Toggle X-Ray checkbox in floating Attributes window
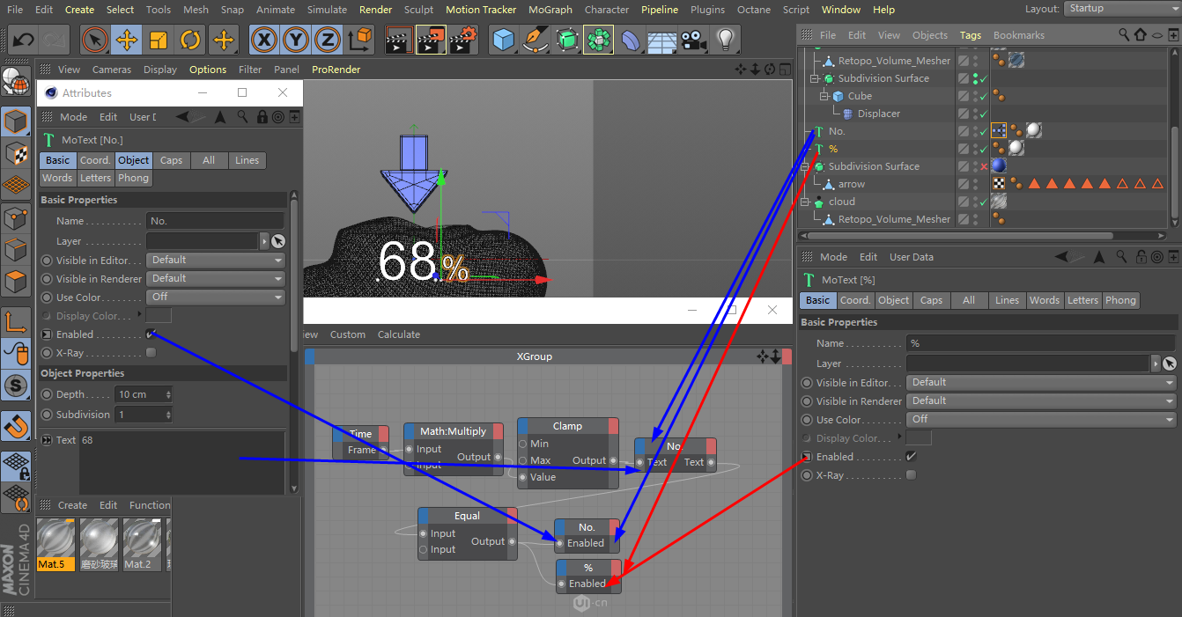This screenshot has height=617, width=1182. click(x=151, y=353)
